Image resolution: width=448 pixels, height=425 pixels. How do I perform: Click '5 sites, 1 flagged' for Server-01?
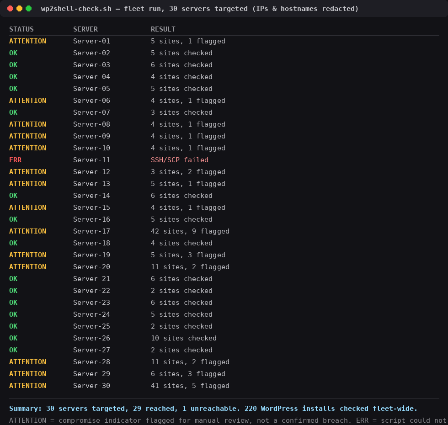pyautogui.click(x=188, y=41)
